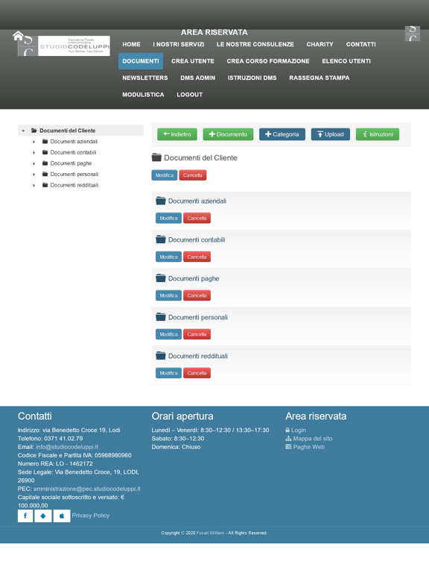Click Cancella under Documenti contabili
429x573 pixels.
[x=197, y=257]
